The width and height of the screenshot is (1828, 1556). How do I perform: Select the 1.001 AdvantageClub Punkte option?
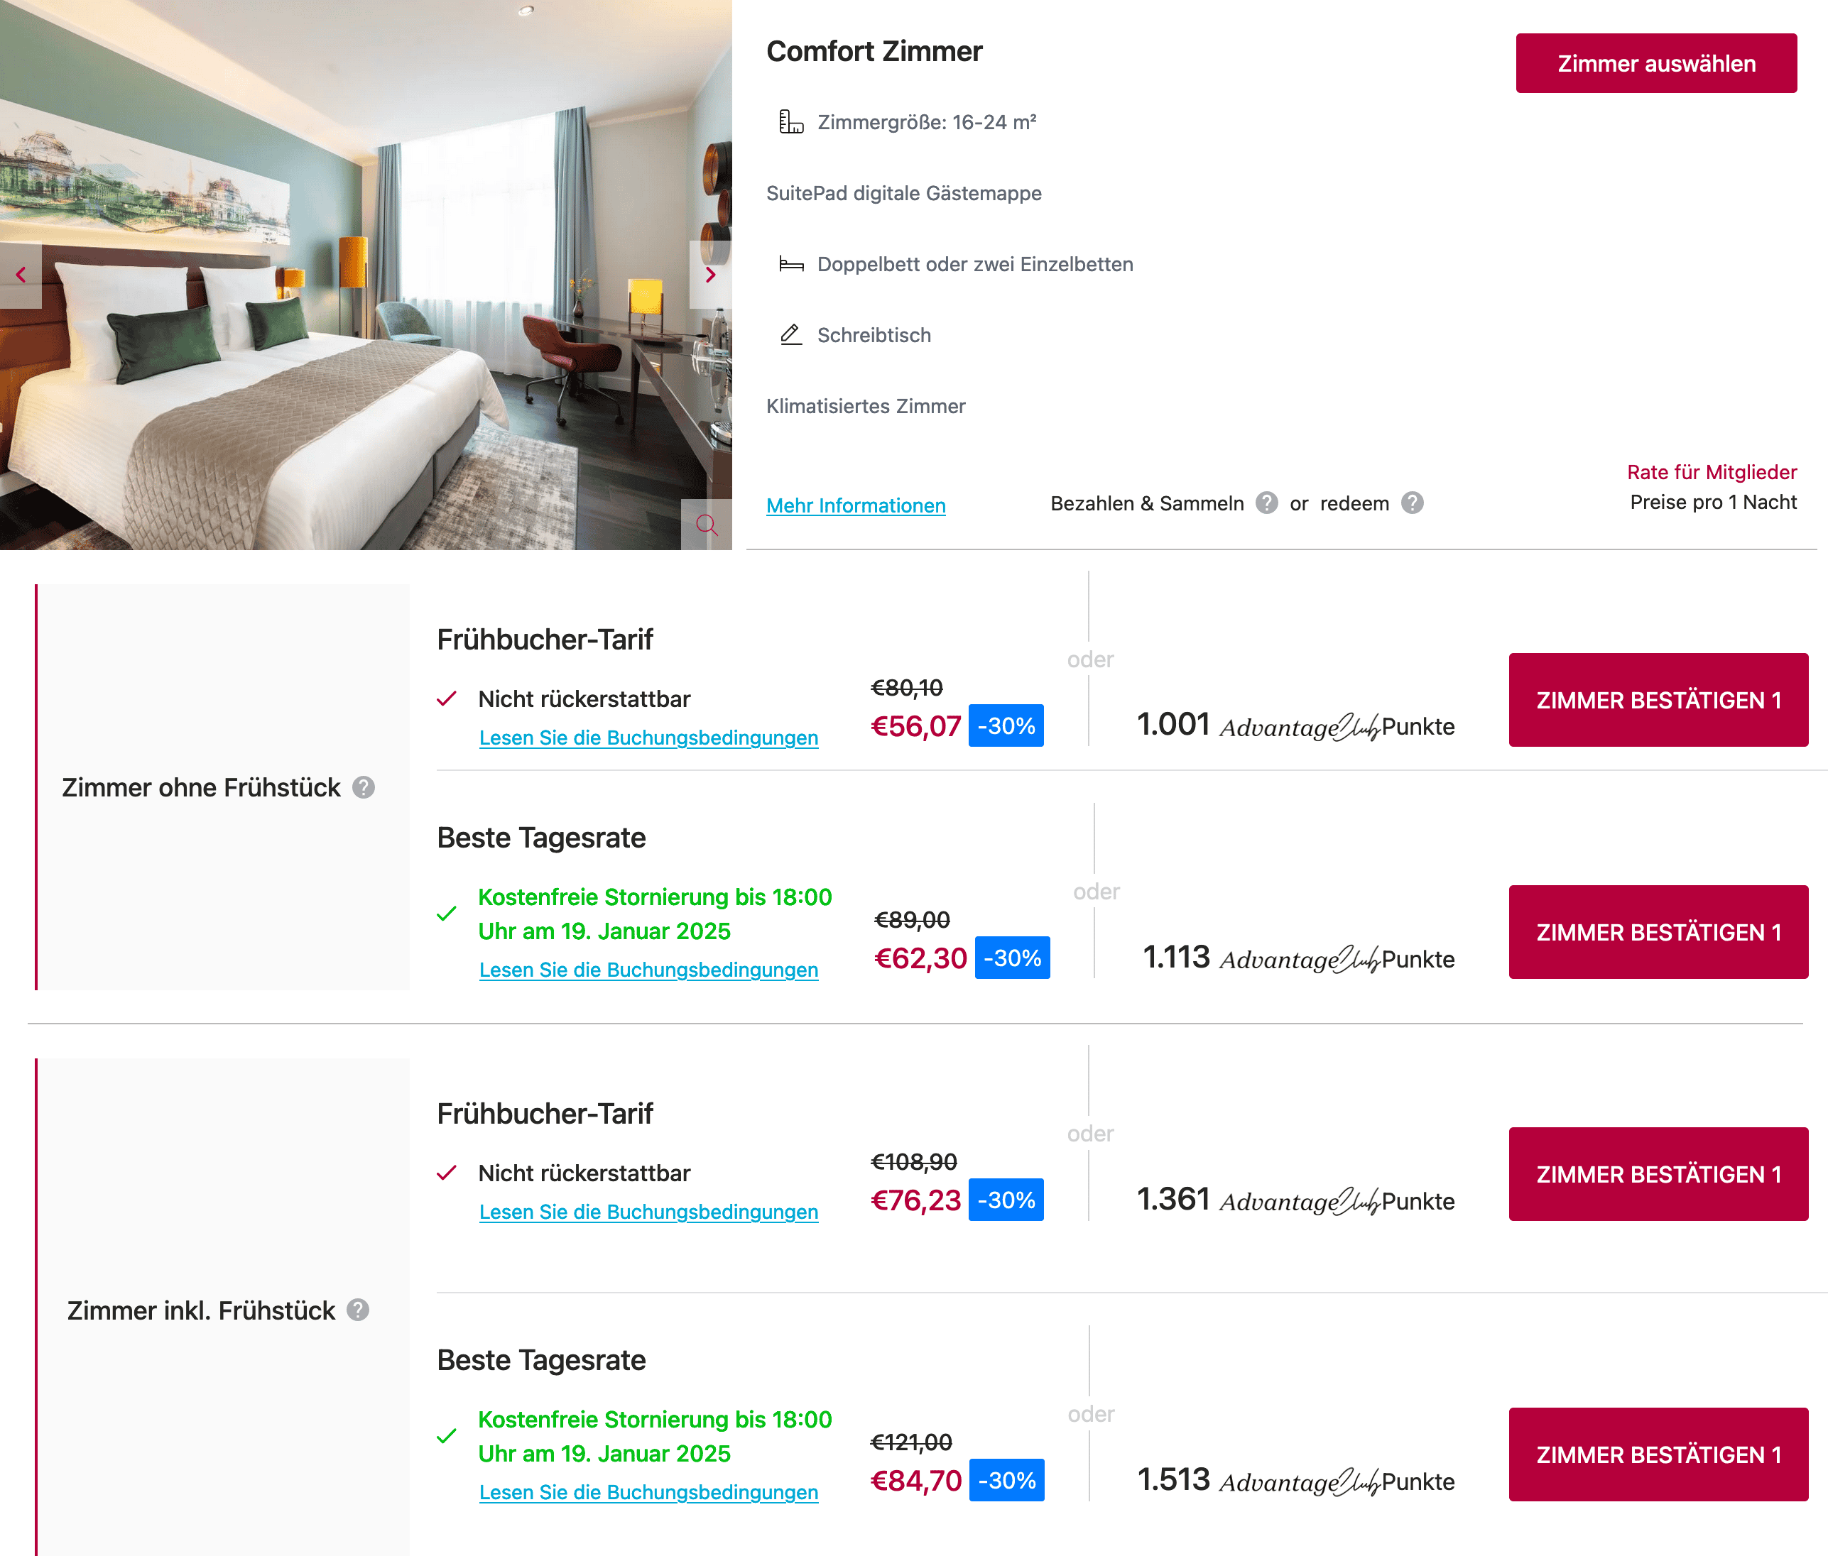tap(1295, 725)
